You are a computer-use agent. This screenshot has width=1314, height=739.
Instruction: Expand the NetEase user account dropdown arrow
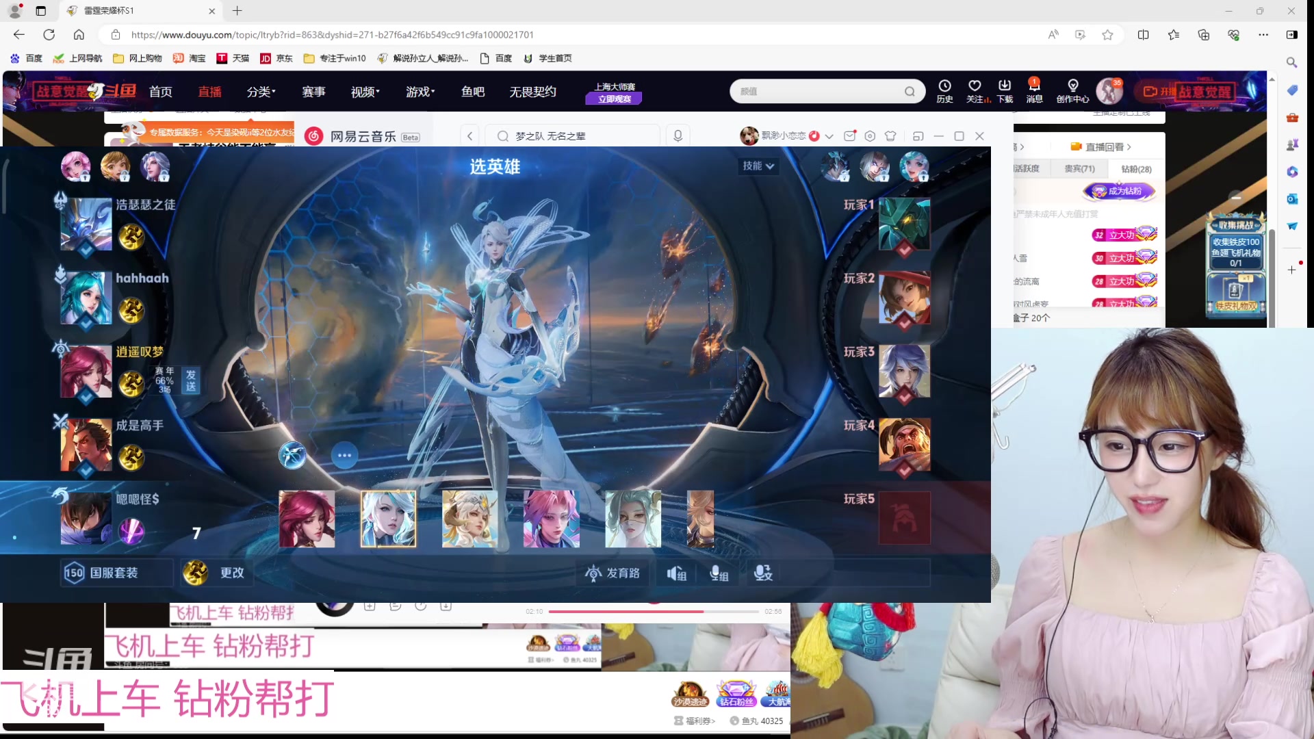coord(829,136)
